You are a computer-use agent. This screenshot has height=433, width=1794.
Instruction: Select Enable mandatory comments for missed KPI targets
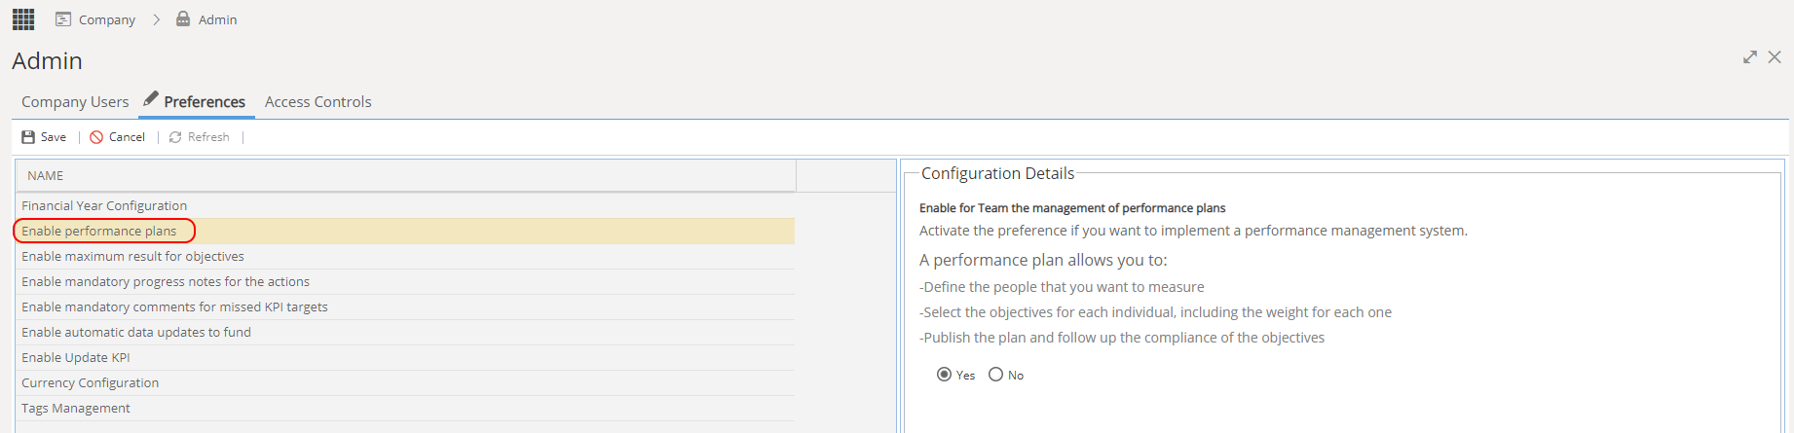[405, 307]
